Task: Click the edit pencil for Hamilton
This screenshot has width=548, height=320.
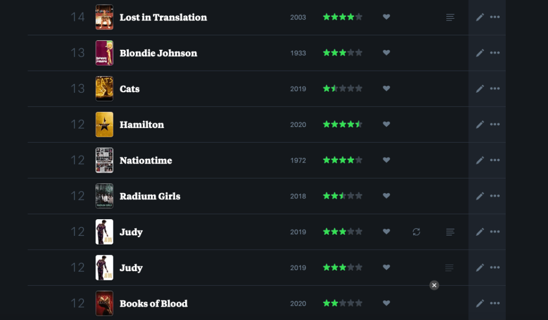Action: [480, 124]
